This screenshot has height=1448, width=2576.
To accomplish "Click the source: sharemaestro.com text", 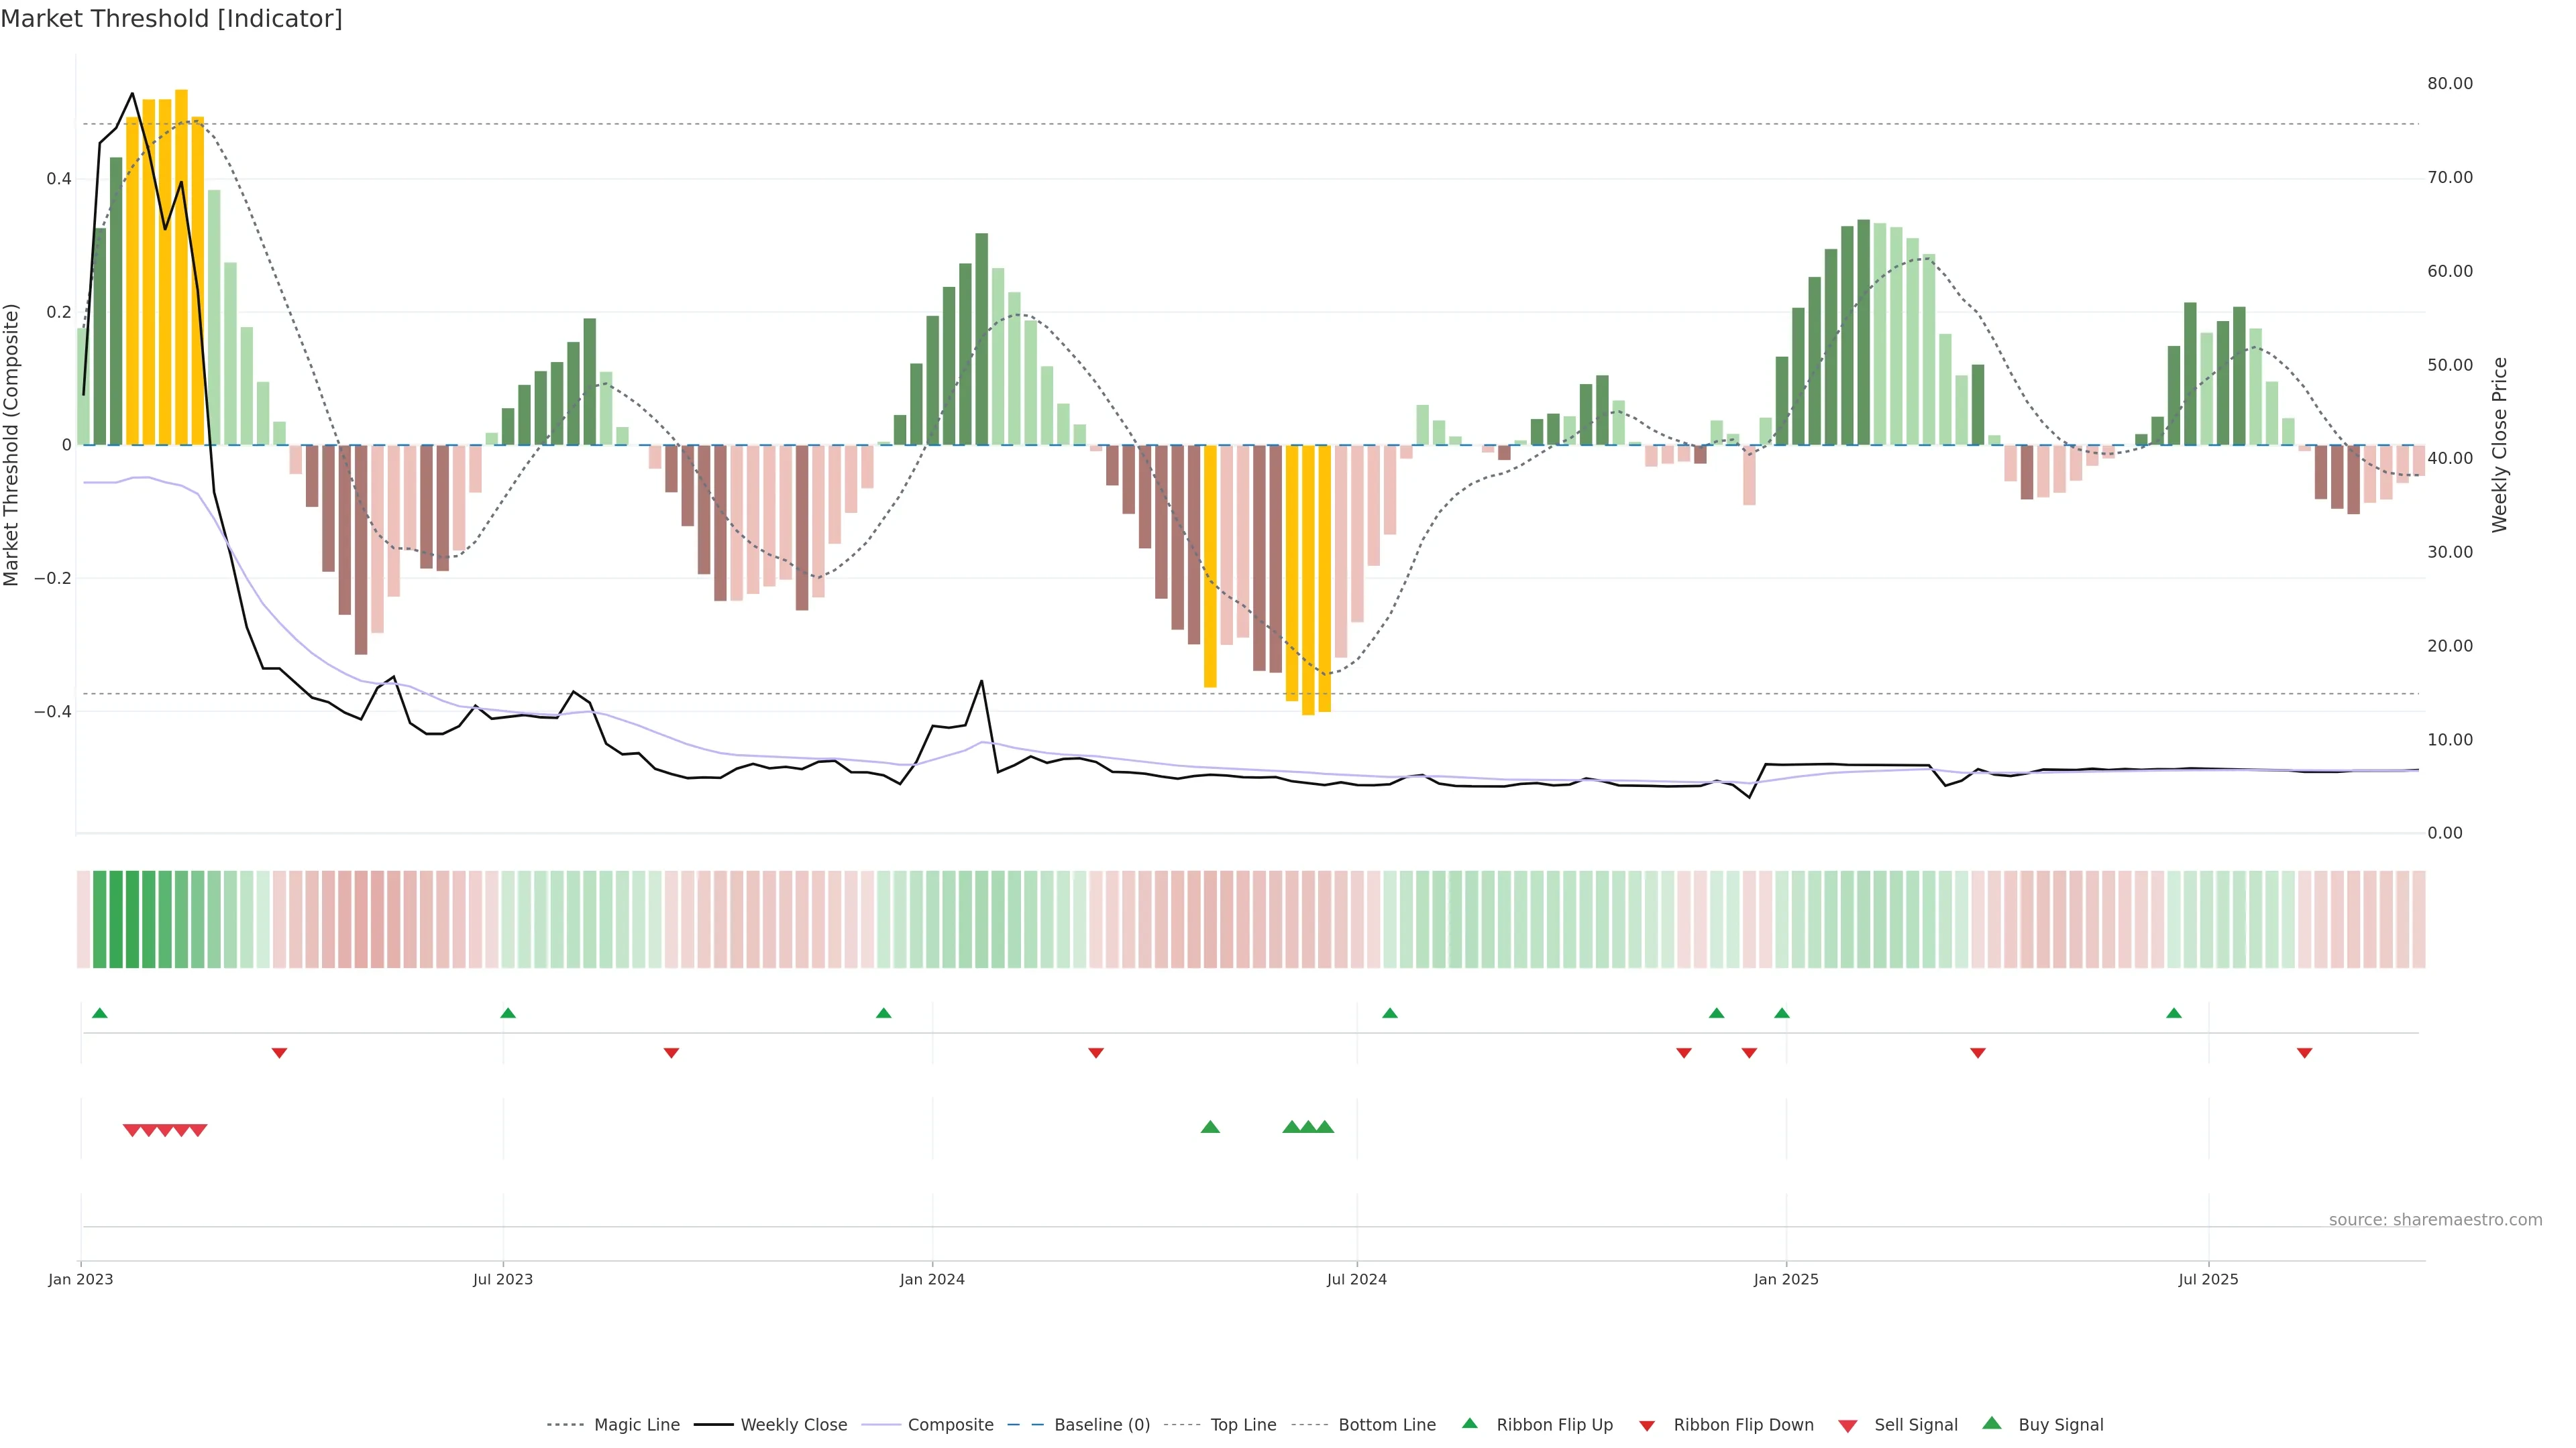I will (x=2435, y=1220).
